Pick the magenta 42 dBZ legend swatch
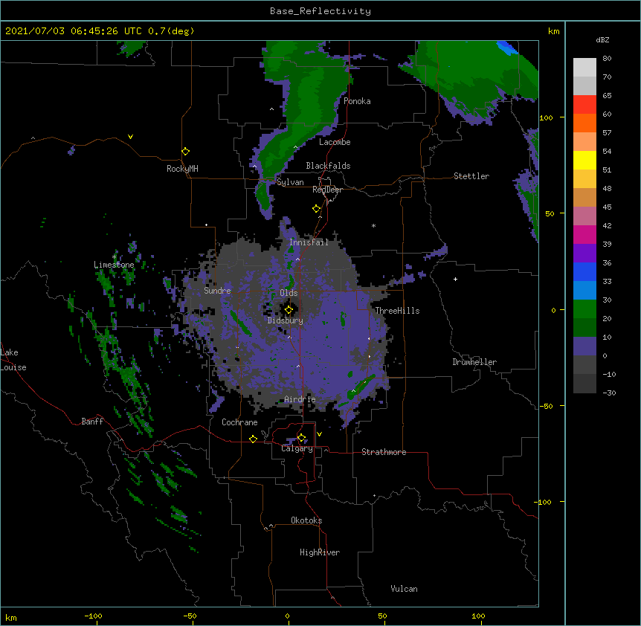Viewport: 641px width, 626px height. pyautogui.click(x=584, y=234)
